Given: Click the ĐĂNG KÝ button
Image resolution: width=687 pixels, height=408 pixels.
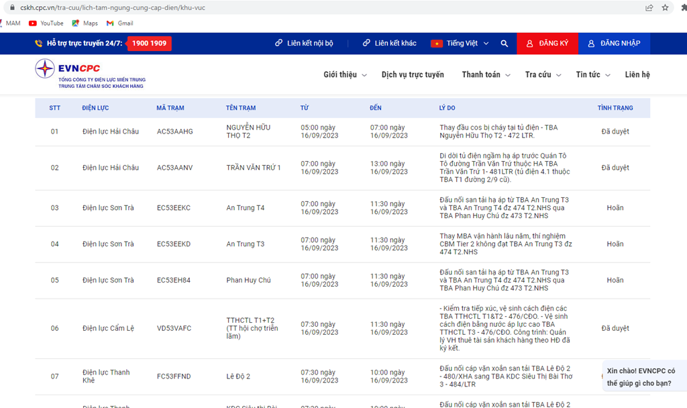Looking at the screenshot, I should click(547, 44).
